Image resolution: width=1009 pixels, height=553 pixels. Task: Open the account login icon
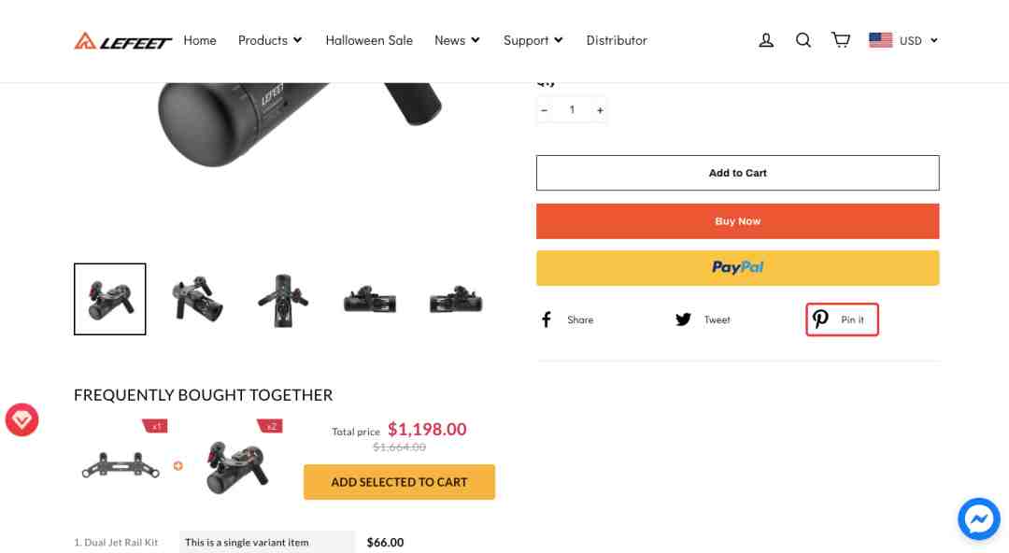tap(766, 40)
